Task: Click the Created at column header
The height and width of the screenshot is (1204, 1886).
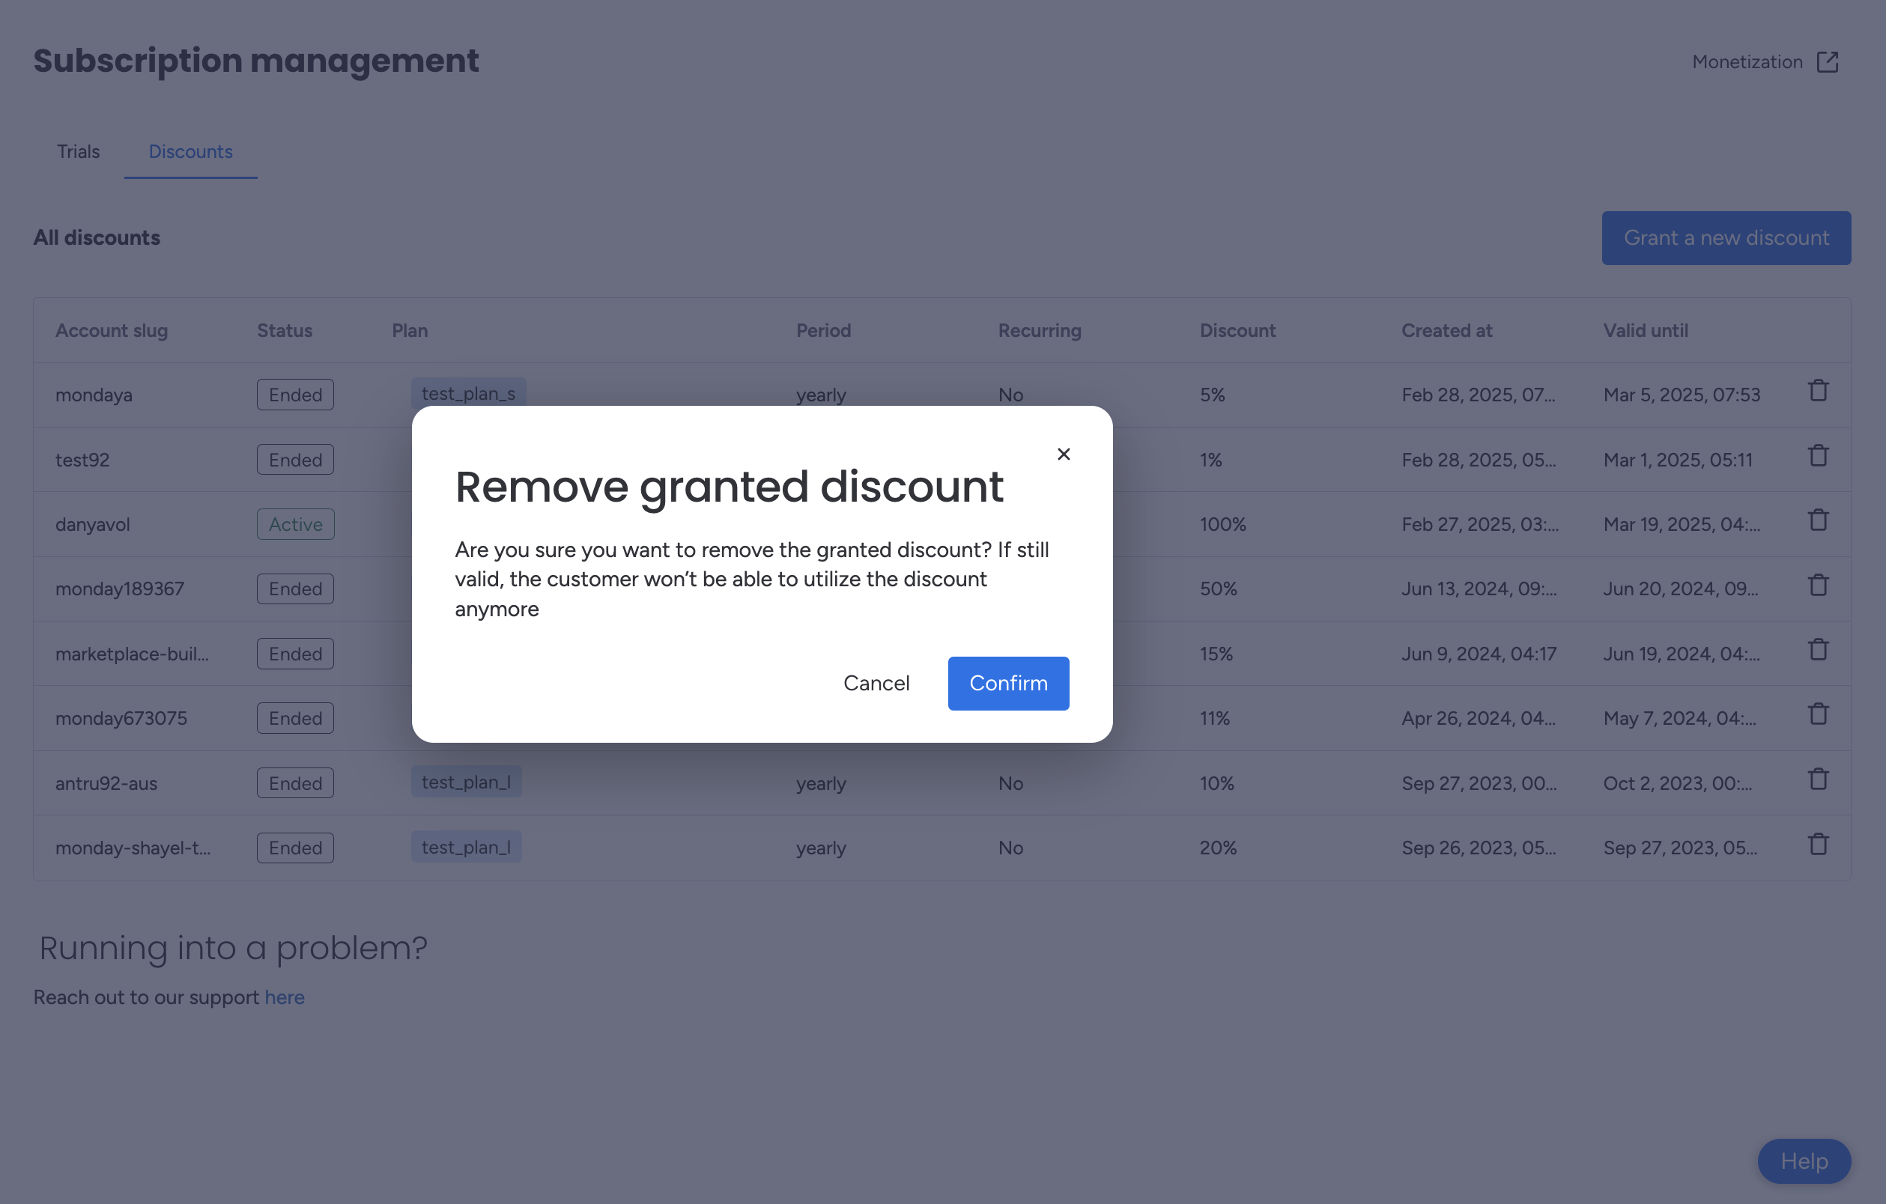Action: click(1446, 330)
